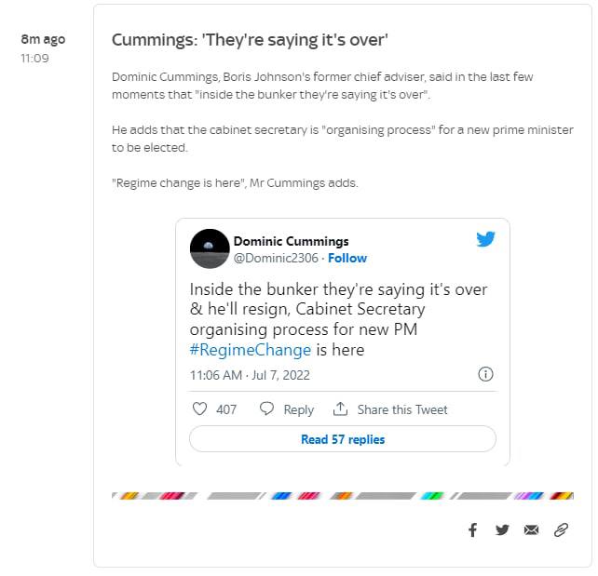
Task: Follow Dominic Cummings on Twitter
Action: coord(347,258)
